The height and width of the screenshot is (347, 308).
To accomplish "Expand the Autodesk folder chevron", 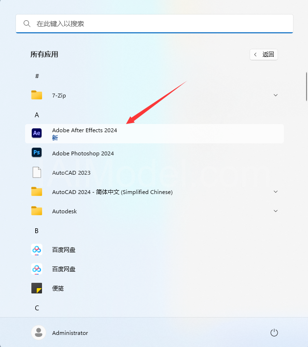I will pyautogui.click(x=276, y=211).
